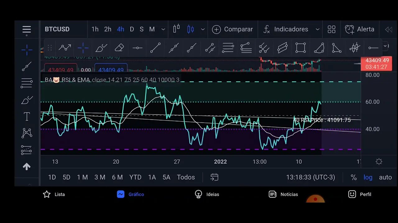Select the horizontal line tool in favorites toolbar
Screen dimensions: 398x223
(137, 48)
